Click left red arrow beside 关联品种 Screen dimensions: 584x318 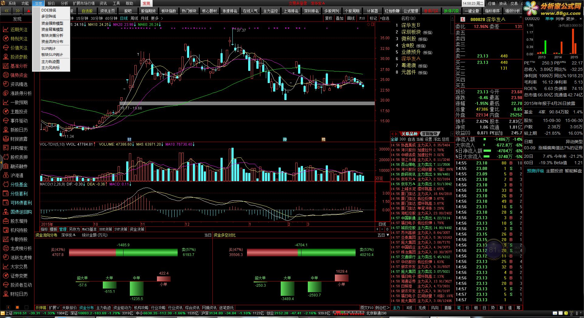point(393,134)
